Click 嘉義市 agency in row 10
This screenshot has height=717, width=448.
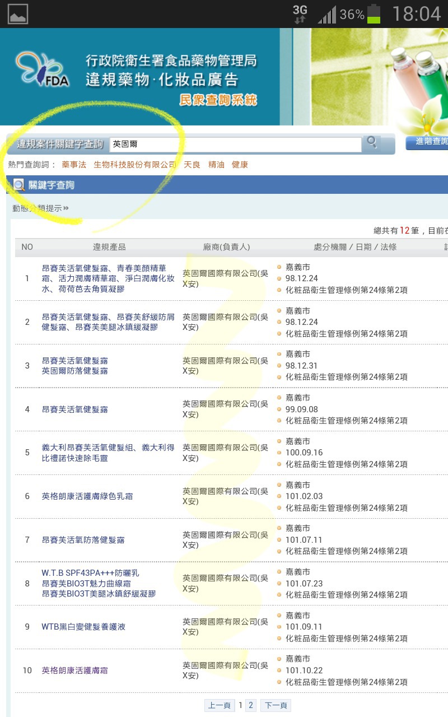[298, 659]
